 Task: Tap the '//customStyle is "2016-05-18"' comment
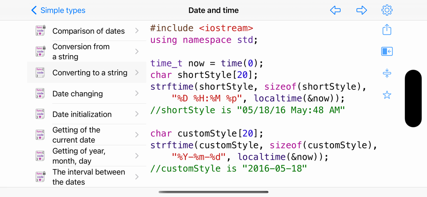click(x=229, y=169)
